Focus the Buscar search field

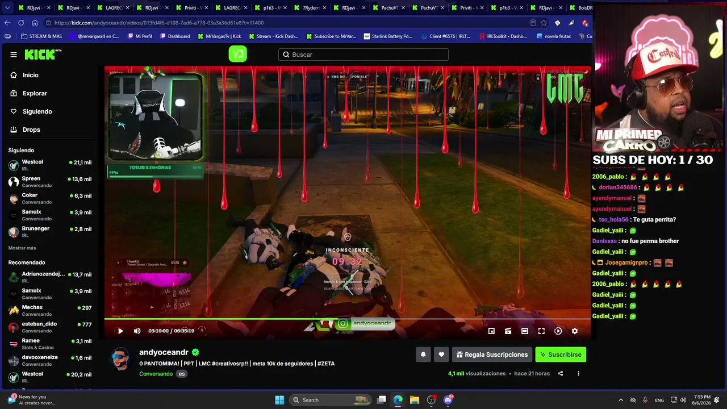[363, 55]
